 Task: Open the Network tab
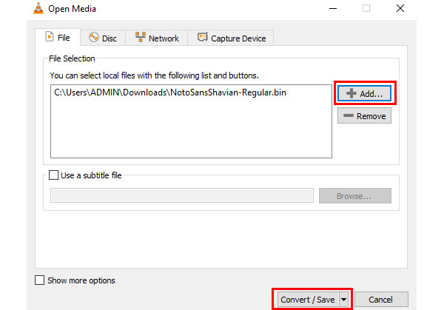[157, 38]
